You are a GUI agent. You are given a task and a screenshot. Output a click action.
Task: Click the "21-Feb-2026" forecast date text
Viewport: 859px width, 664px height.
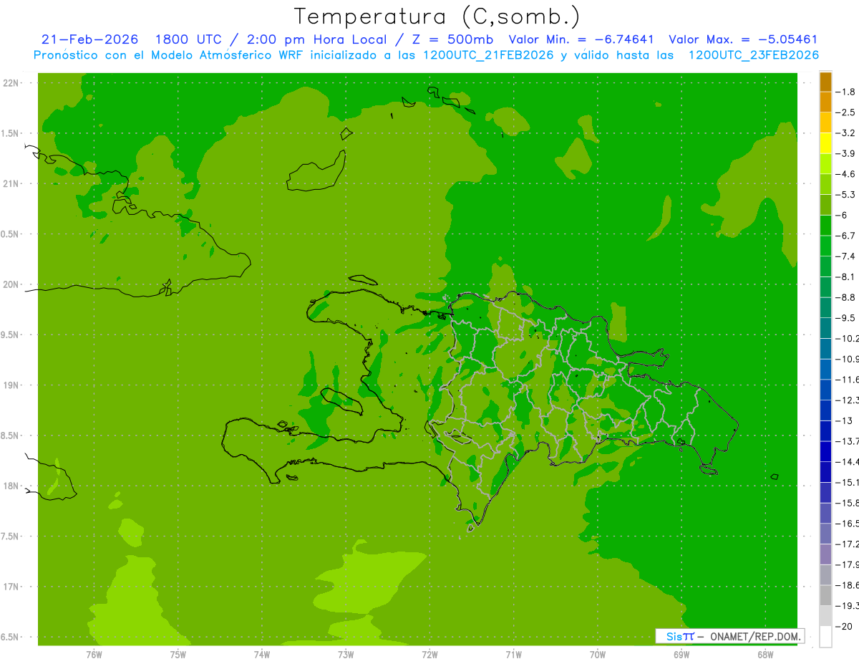pos(90,40)
